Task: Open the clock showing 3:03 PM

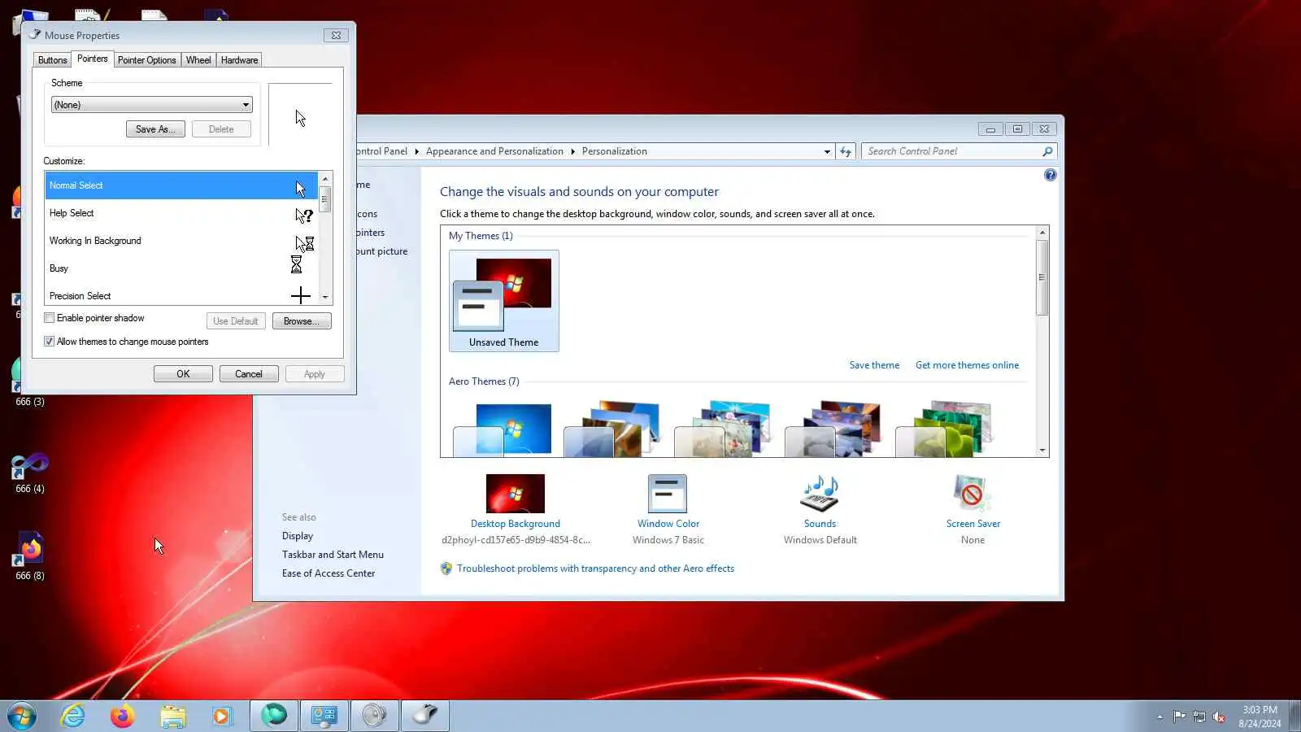Action: (x=1260, y=717)
